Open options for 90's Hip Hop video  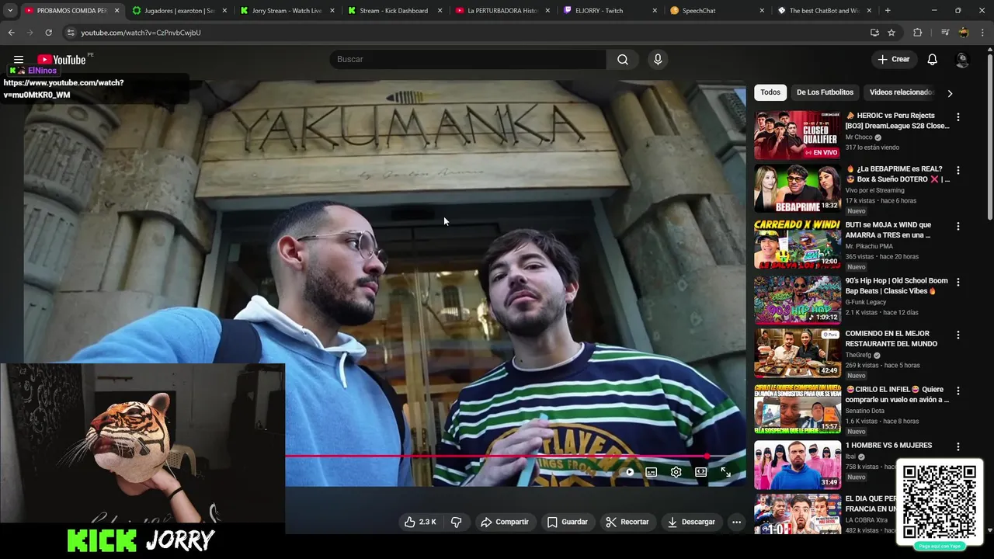[958, 282]
